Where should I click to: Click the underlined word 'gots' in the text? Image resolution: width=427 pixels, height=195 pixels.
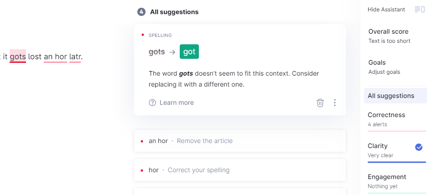pos(18,57)
